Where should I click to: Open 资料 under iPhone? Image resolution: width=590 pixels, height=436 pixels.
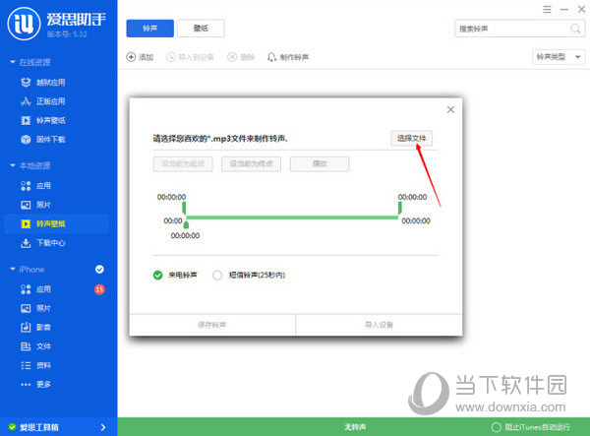[x=36, y=365]
